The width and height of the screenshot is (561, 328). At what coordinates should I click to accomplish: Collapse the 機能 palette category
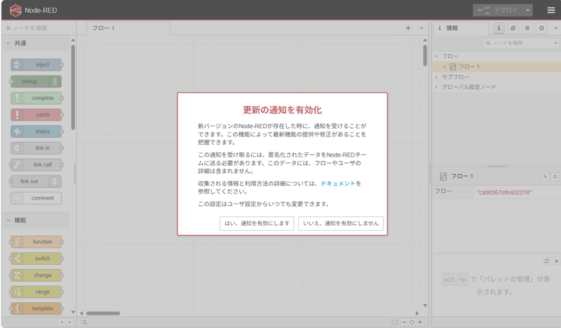pyautogui.click(x=36, y=220)
